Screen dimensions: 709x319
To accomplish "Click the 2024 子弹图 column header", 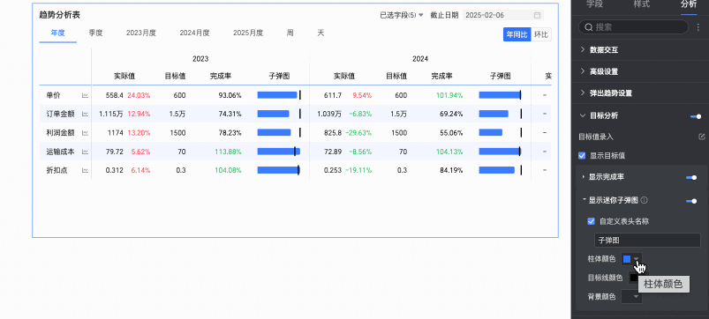I will click(500, 77).
